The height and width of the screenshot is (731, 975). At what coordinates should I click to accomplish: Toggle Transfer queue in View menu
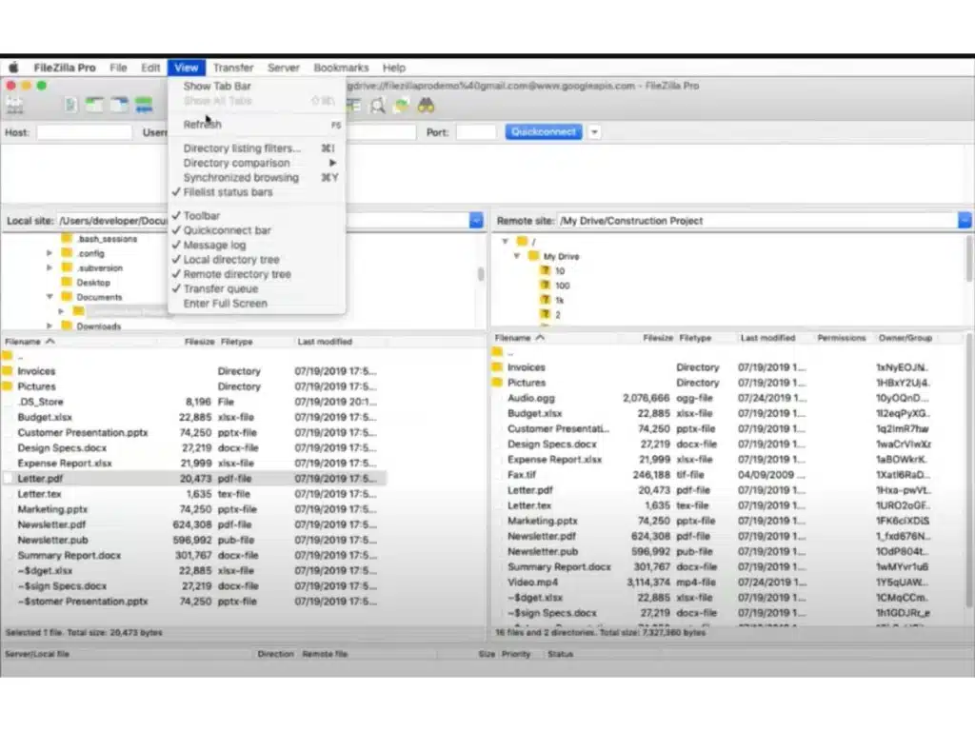click(x=220, y=288)
